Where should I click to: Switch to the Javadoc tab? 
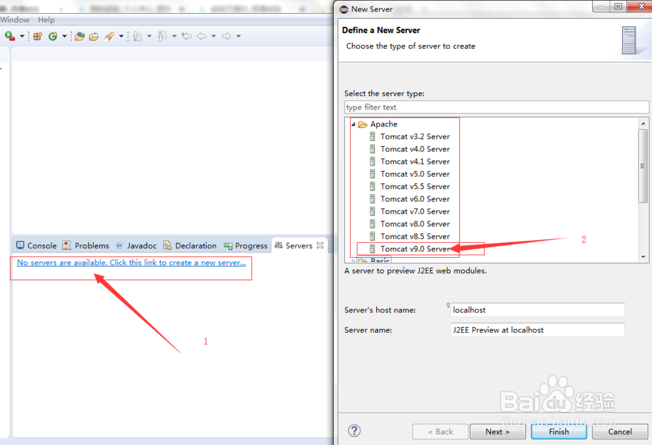tap(136, 245)
